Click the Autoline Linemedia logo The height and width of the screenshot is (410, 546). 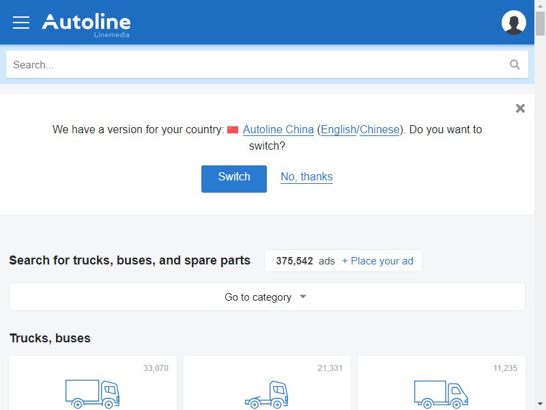point(86,25)
